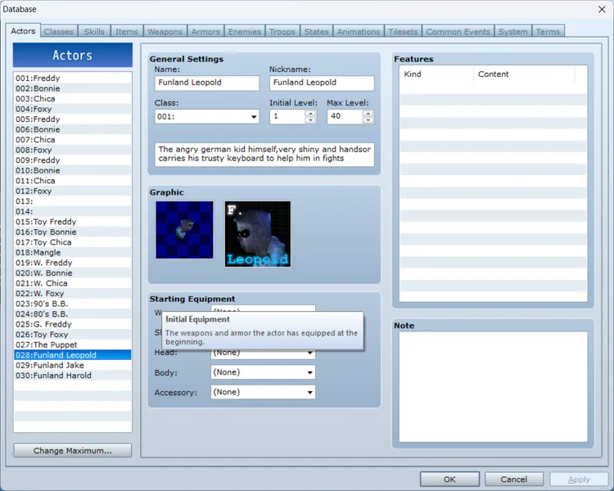Open the Common Events tab
The image size is (614, 491).
click(x=458, y=31)
